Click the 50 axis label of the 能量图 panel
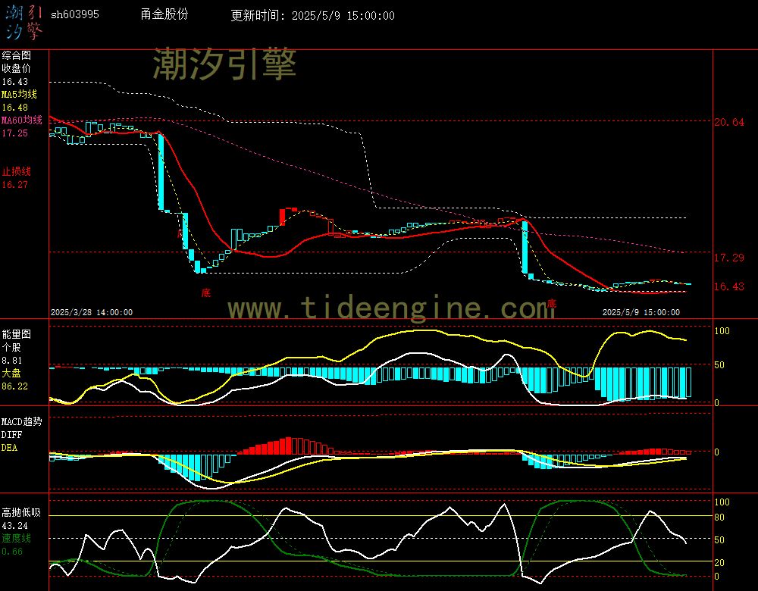 (x=719, y=365)
